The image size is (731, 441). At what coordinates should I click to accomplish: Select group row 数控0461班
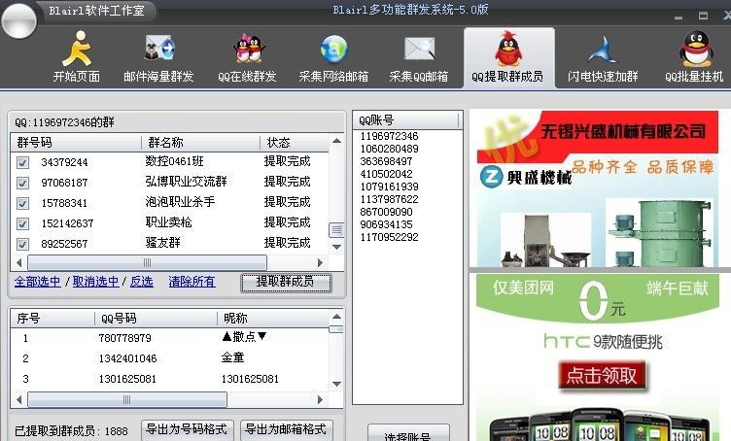[170, 161]
